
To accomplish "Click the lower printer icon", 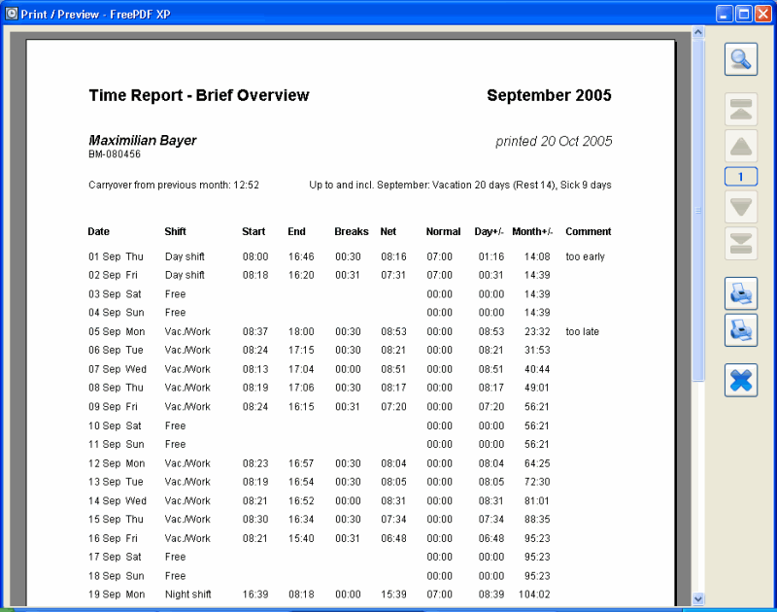I will [741, 330].
